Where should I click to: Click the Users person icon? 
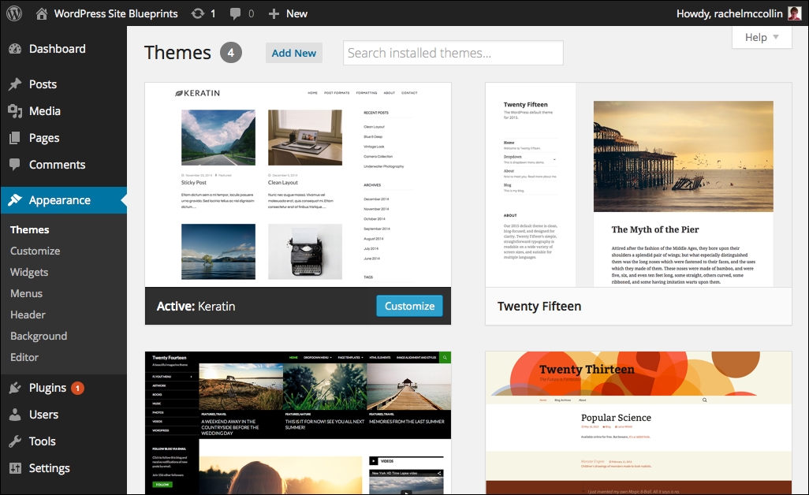point(15,415)
